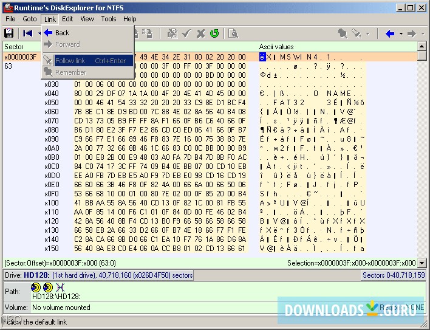
Task: Click the checkmark apply toolbar icon
Action: pos(186,33)
